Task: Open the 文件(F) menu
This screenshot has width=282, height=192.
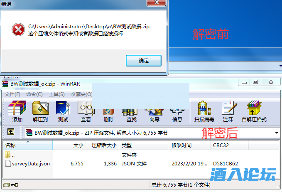Action: point(12,94)
